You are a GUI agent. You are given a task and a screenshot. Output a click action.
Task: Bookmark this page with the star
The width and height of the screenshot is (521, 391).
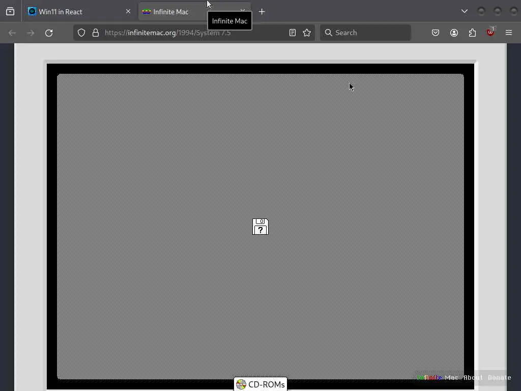pos(307,33)
